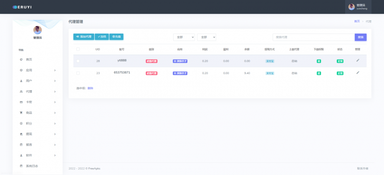The height and width of the screenshot is (175, 384).
Task: Check the row checkbox for UID 28
Action: point(78,61)
